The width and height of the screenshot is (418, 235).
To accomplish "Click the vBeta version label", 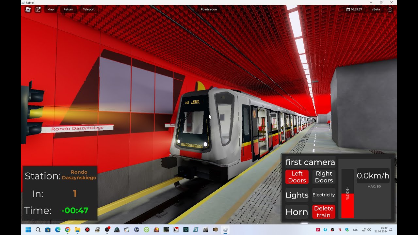I will 376,9.
